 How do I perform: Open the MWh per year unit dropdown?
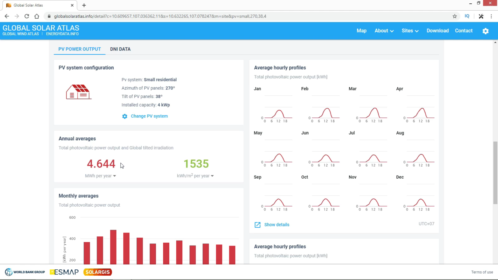[x=100, y=176]
